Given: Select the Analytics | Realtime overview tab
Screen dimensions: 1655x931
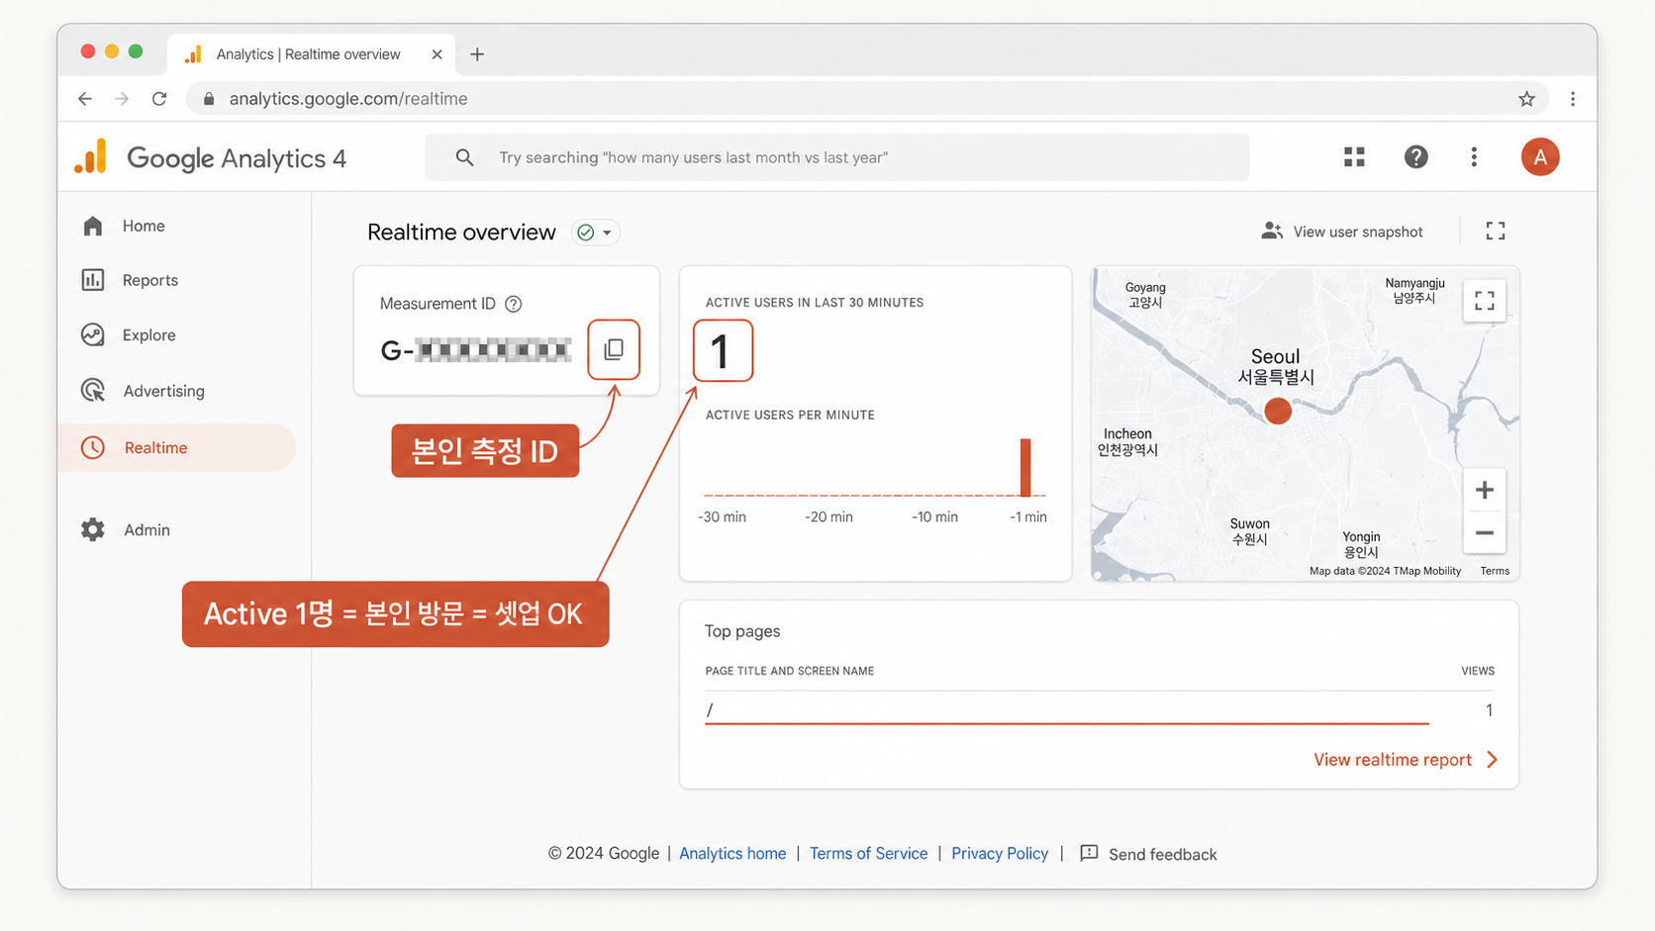Looking at the screenshot, I should [x=312, y=54].
